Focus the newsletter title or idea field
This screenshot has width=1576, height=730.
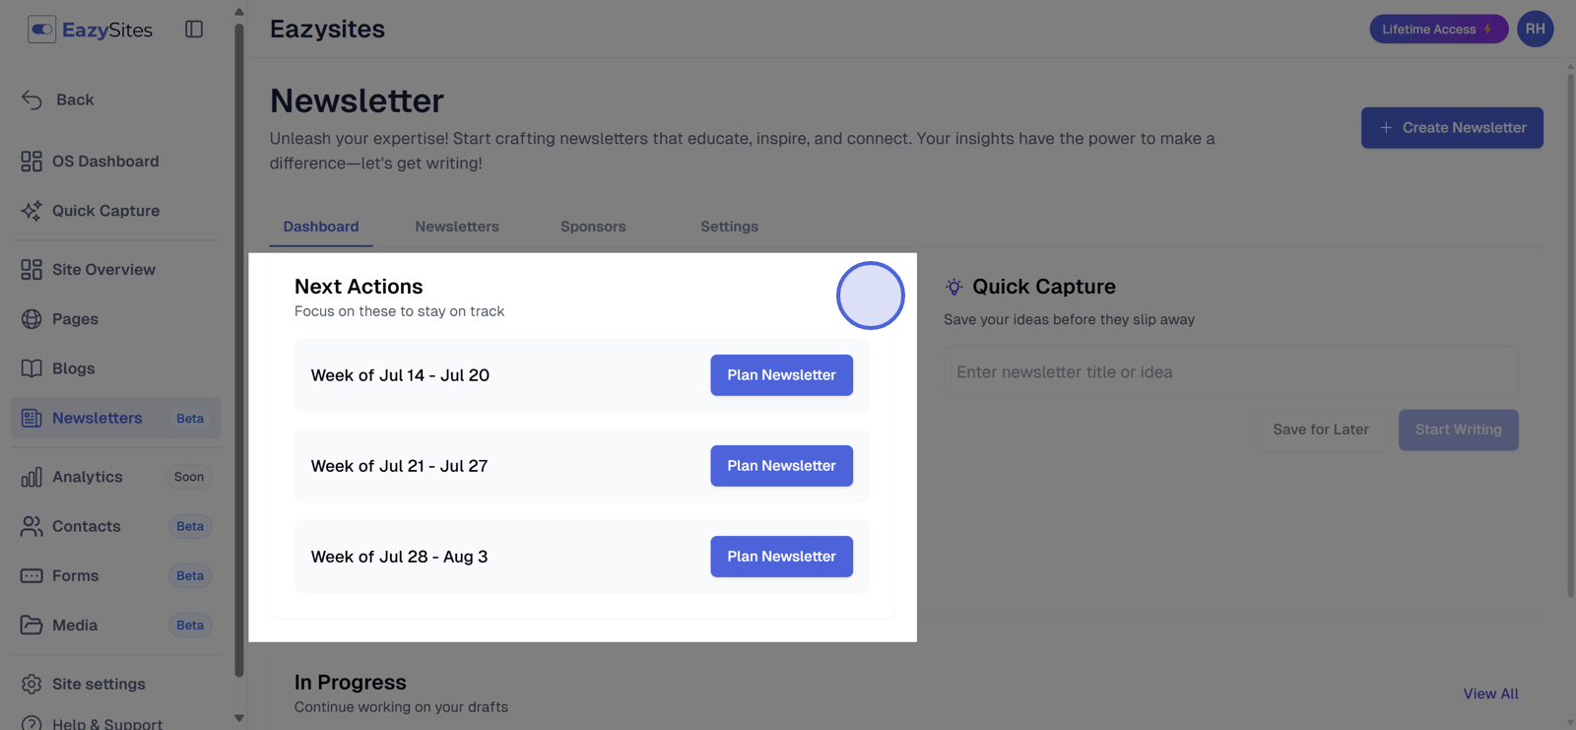click(1230, 372)
